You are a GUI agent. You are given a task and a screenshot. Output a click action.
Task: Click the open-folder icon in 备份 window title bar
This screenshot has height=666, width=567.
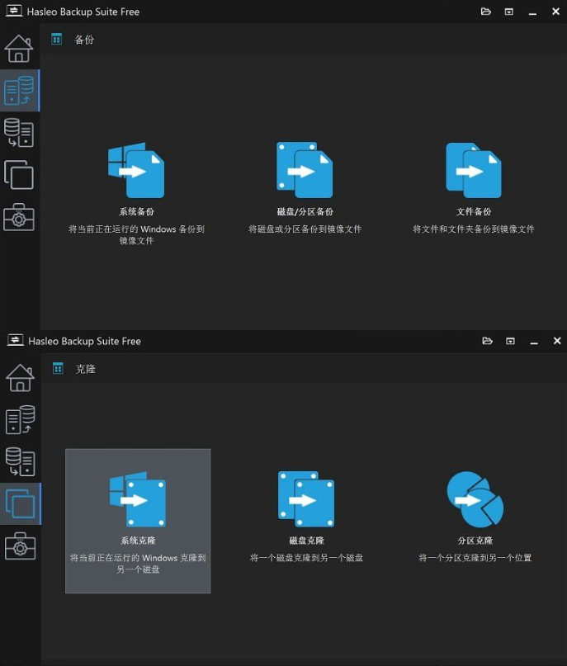click(486, 12)
